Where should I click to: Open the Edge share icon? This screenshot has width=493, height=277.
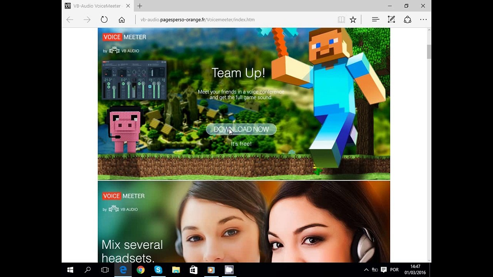coord(407,20)
